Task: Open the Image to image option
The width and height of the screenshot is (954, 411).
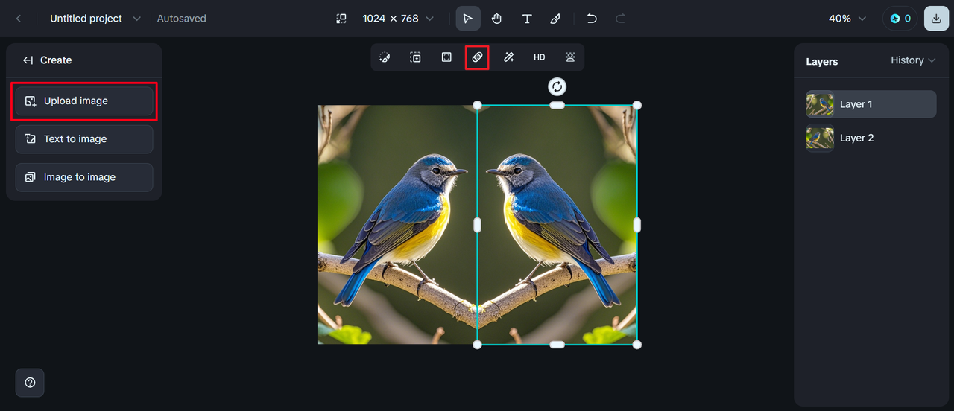Action: click(84, 177)
